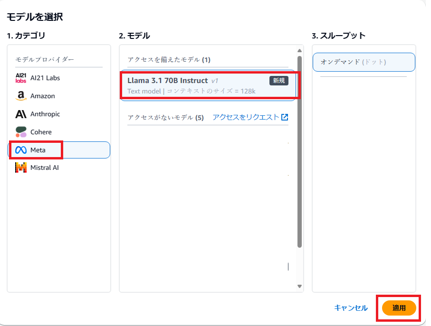The width and height of the screenshot is (431, 326).
Task: Select the AI21 Labs provider
Action: point(59,78)
